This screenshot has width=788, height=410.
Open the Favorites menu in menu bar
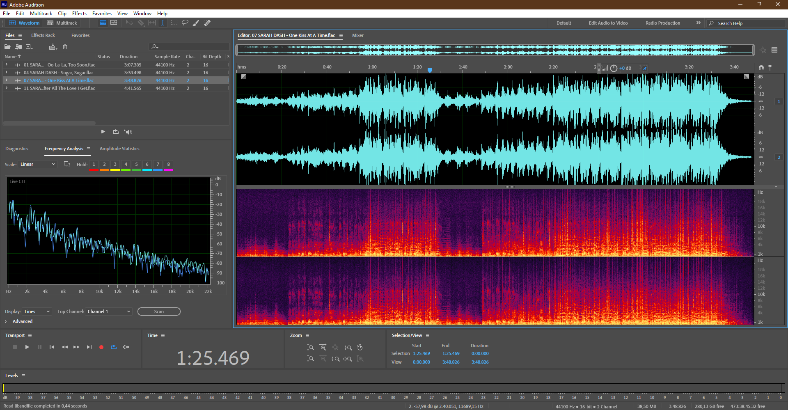[x=102, y=14]
